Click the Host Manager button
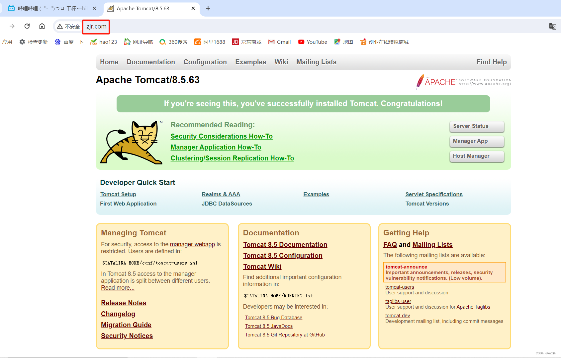Viewport: 561px width, 358px height. click(477, 156)
